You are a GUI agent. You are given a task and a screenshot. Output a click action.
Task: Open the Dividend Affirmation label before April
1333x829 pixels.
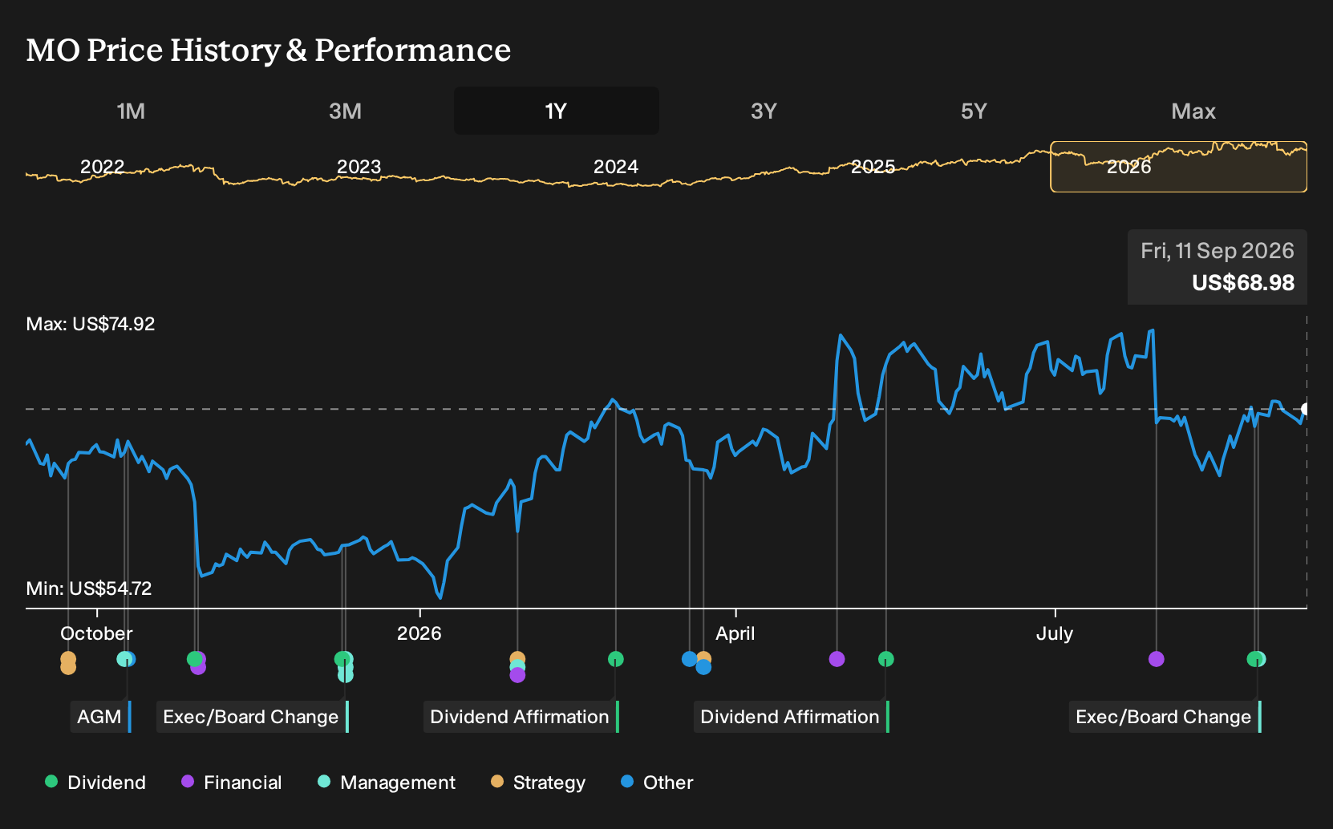click(x=521, y=717)
